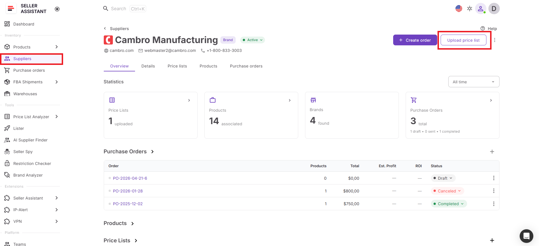Image resolution: width=539 pixels, height=246 pixels.
Task: Click the Upload price list button
Action: pyautogui.click(x=463, y=40)
